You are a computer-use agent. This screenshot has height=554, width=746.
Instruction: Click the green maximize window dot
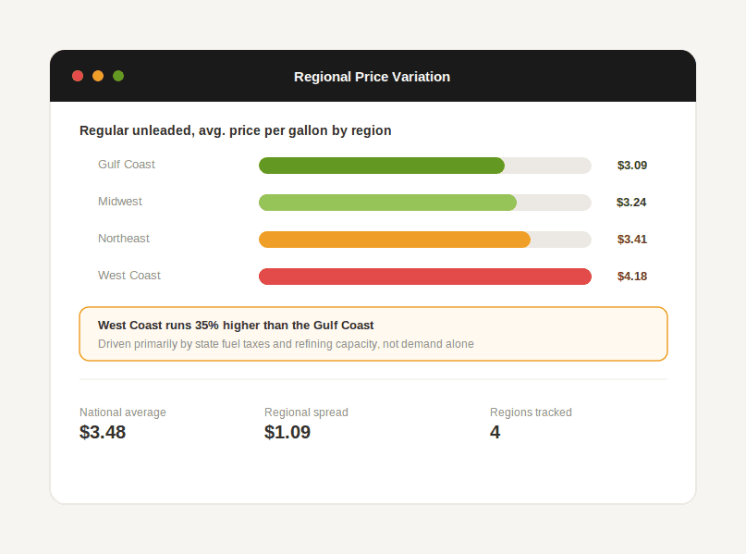point(118,76)
